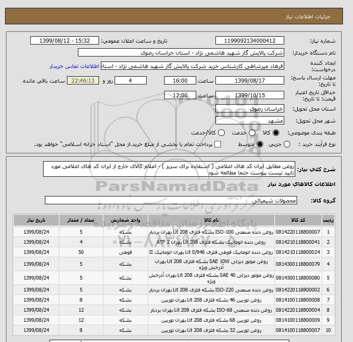
Task: Select the کالا radio button
Action: (276, 133)
